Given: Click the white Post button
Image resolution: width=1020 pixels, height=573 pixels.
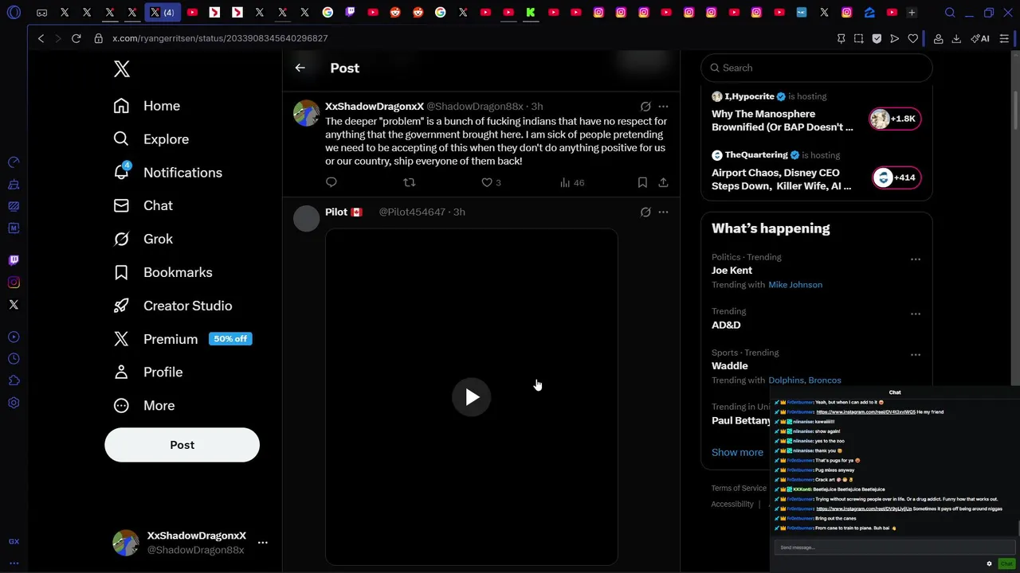Looking at the screenshot, I should coord(182,445).
